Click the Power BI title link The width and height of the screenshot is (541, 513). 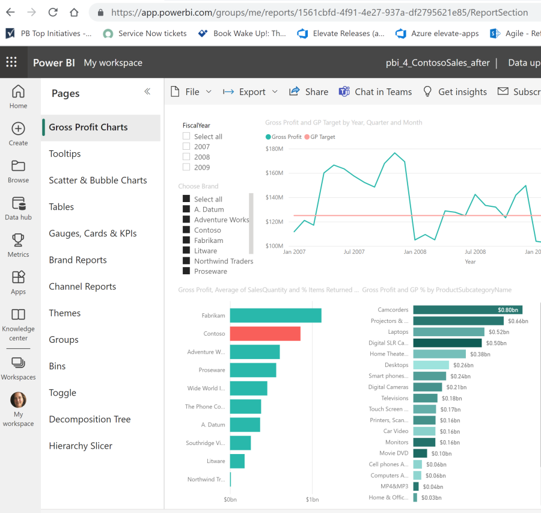(x=54, y=63)
